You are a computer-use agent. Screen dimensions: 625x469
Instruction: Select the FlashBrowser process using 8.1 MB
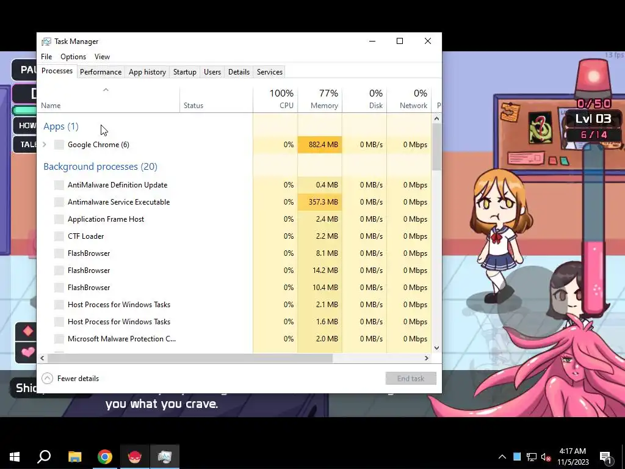click(234, 253)
